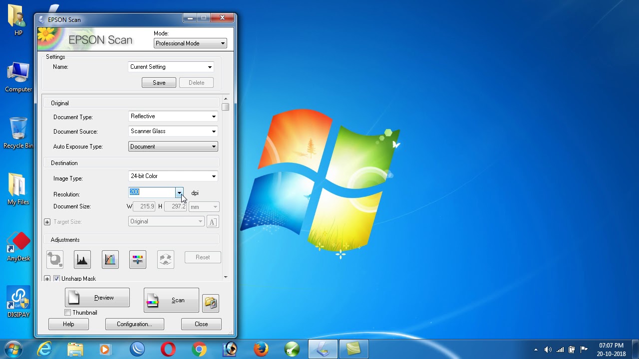Launch Opera from the taskbar
Image resolution: width=639 pixels, height=359 pixels.
168,349
